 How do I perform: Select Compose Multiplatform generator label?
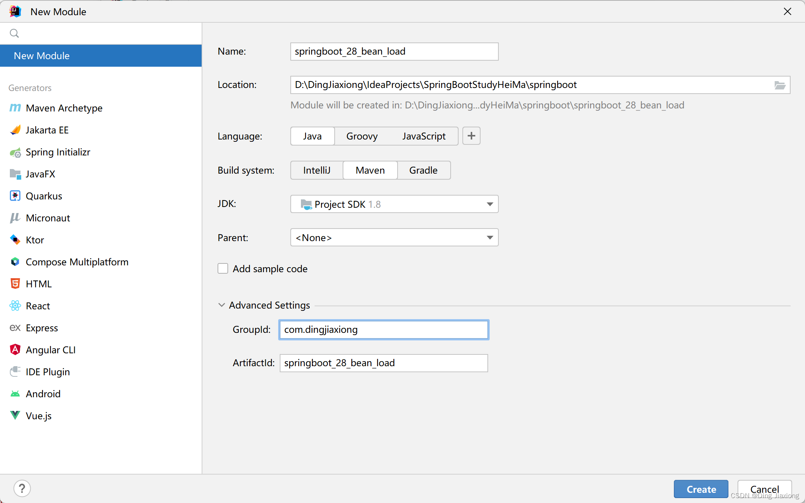pyautogui.click(x=77, y=262)
